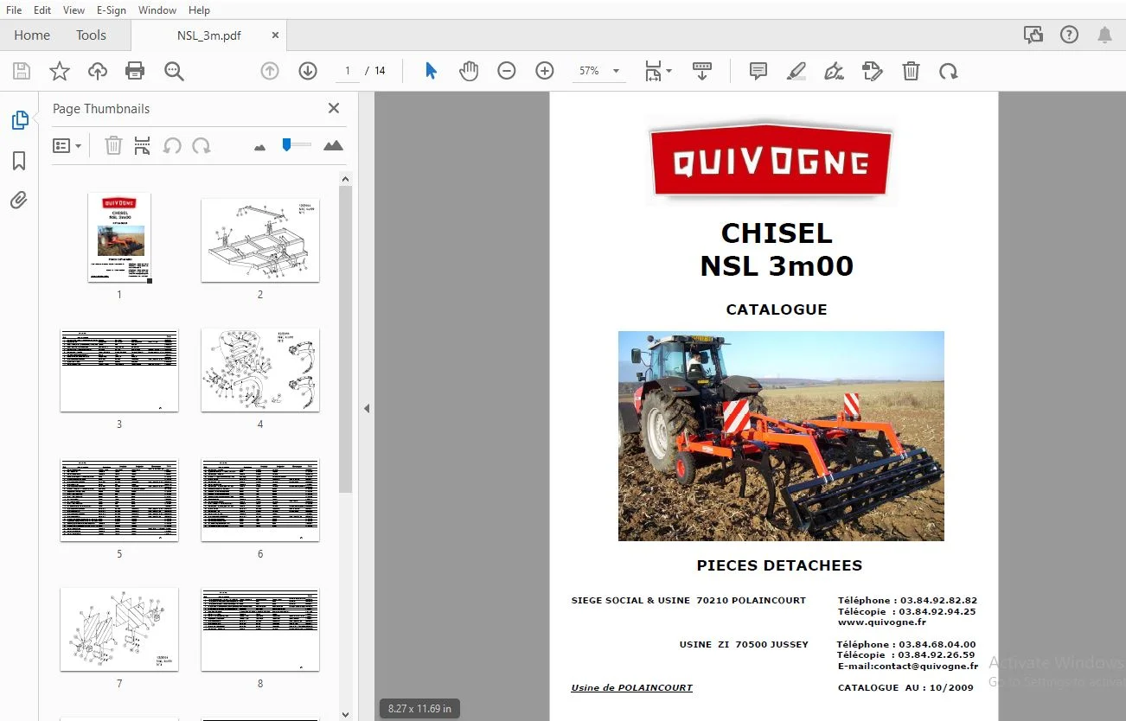Image resolution: width=1126 pixels, height=721 pixels.
Task: Zoom out with the minus button
Action: tap(507, 71)
